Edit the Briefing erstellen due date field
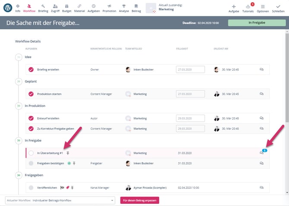The width and height of the screenshot is (289, 206). [190, 69]
